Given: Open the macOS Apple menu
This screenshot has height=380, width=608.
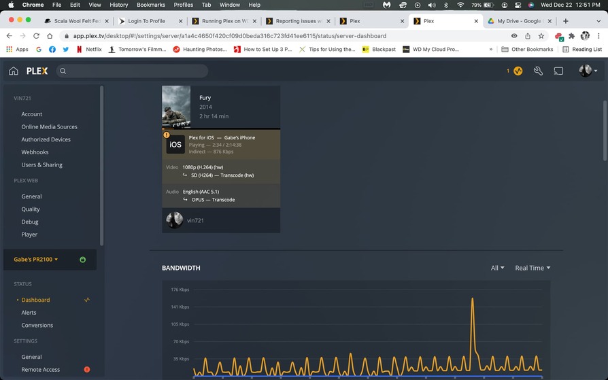Looking at the screenshot, I should 12,5.
